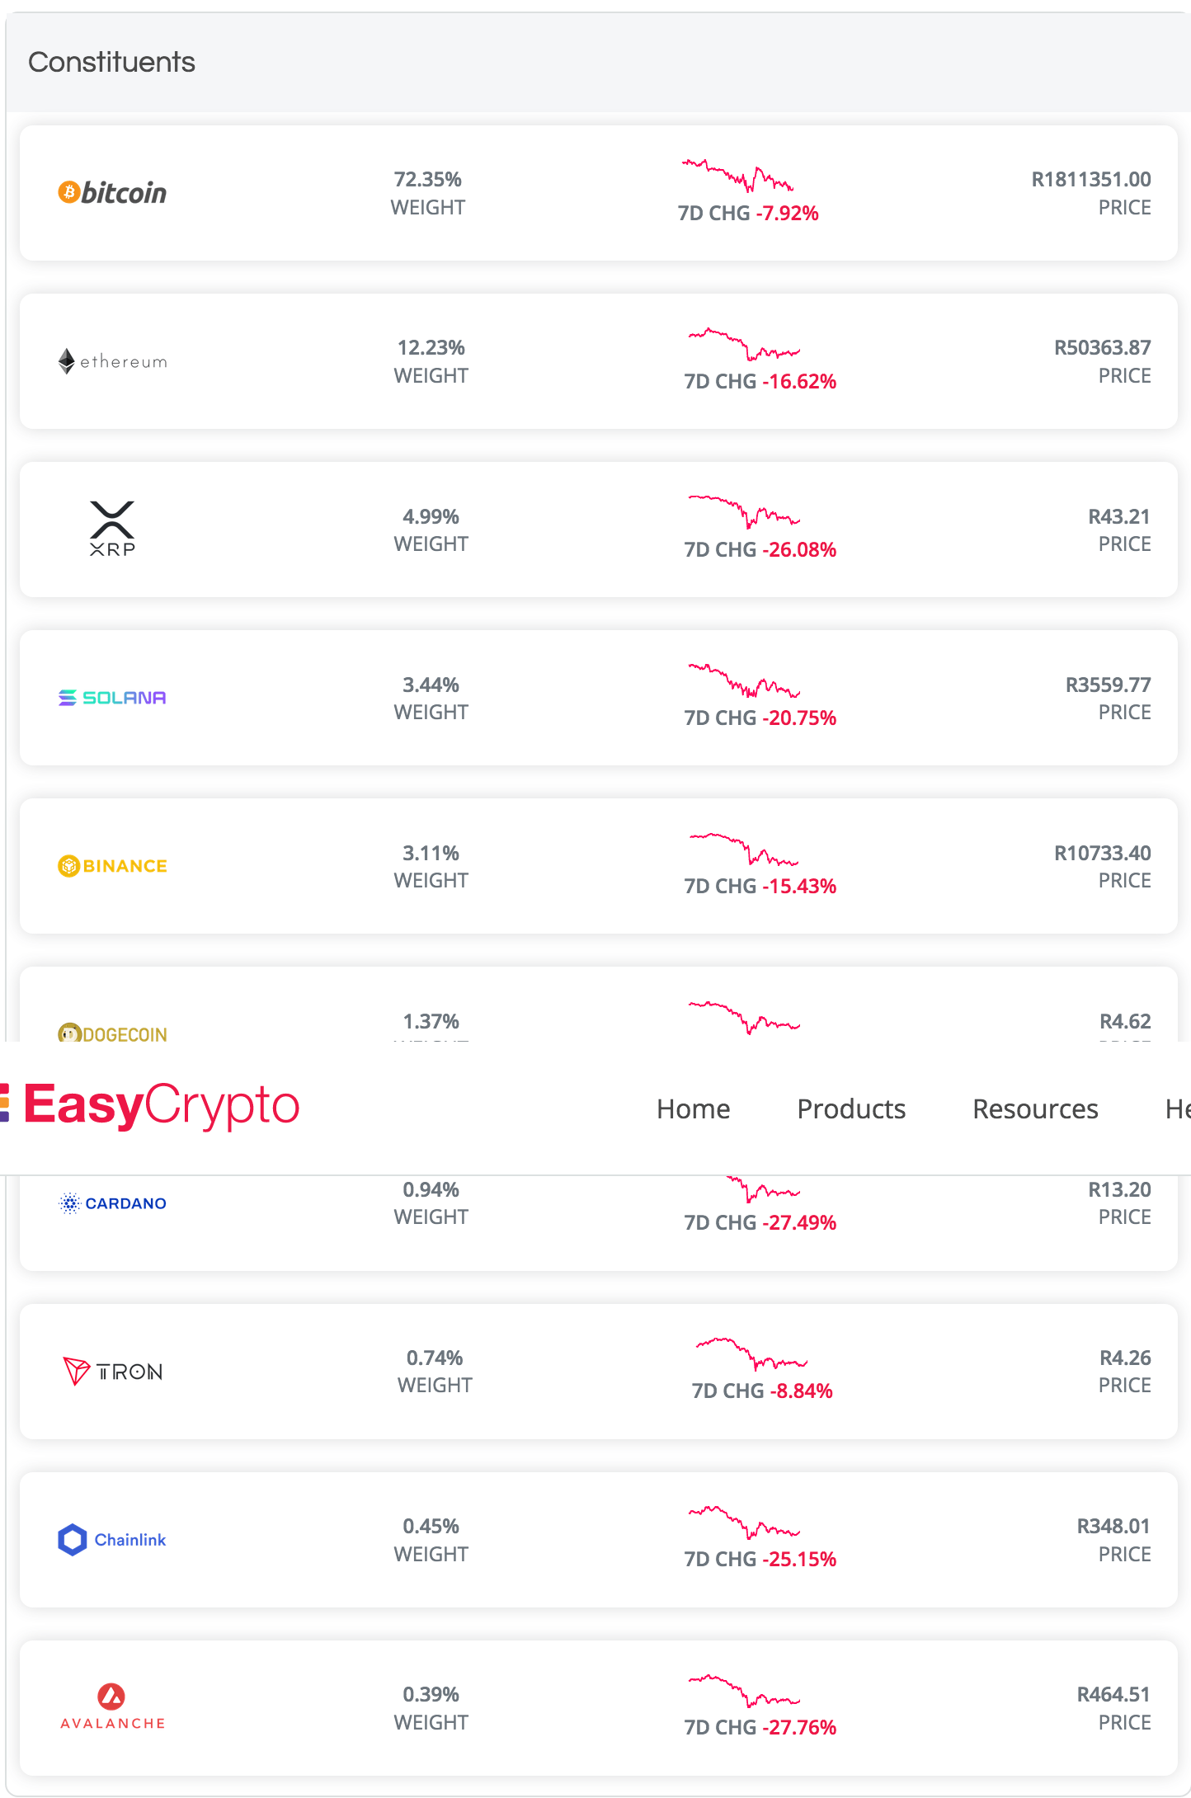Screen dimensions: 1191x1798
Task: Click Ethereum's 7D CHG -16.62% value
Action: (x=760, y=381)
